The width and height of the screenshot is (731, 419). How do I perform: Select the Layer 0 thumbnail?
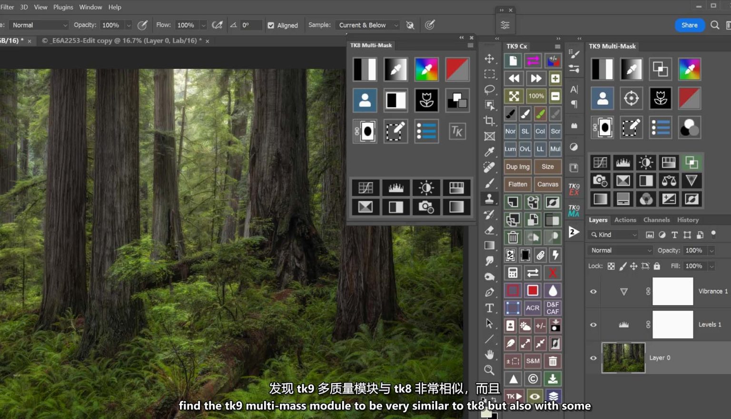pyautogui.click(x=623, y=358)
